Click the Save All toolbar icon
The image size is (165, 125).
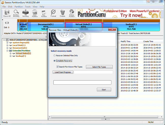[x=7, y=13]
